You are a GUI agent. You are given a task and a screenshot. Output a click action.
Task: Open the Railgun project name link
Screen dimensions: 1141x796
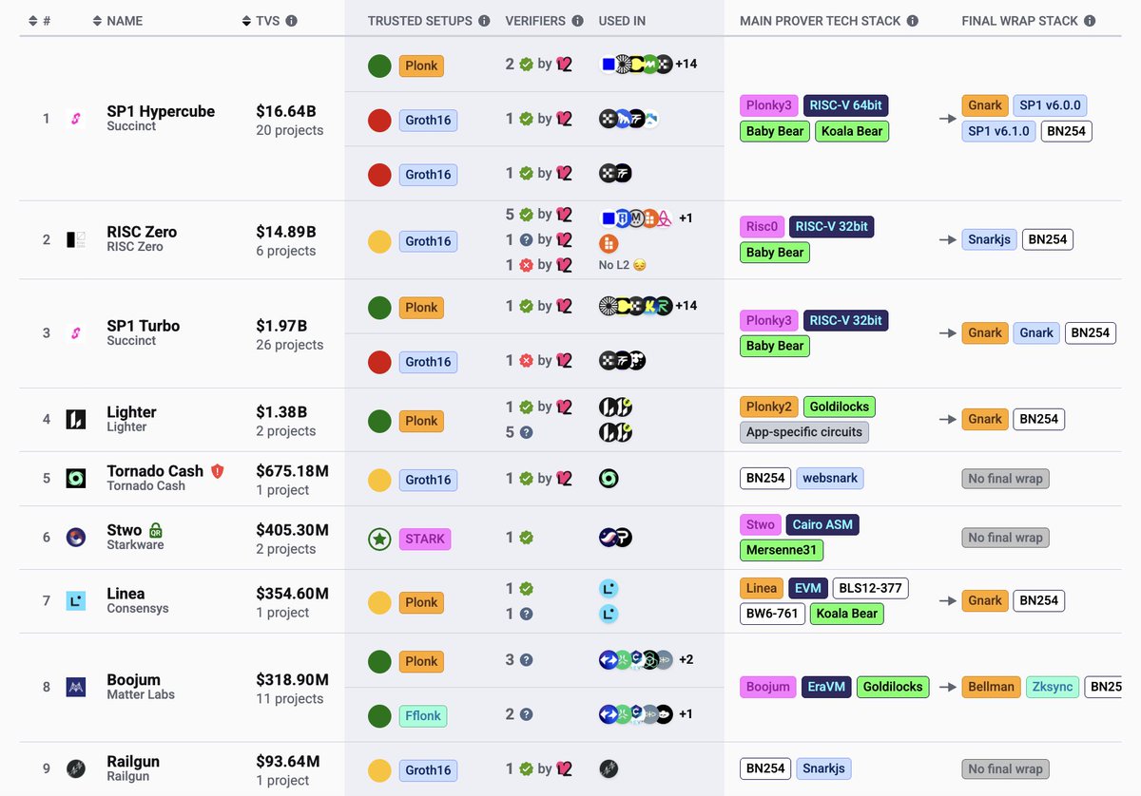coord(133,762)
